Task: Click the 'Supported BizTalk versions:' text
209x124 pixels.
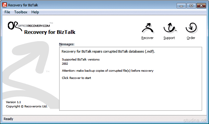Action: pyautogui.click(x=81, y=59)
